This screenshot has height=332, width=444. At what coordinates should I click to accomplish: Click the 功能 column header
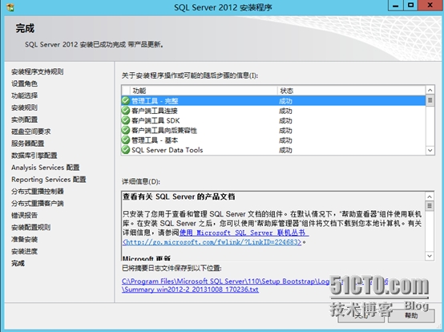point(204,91)
